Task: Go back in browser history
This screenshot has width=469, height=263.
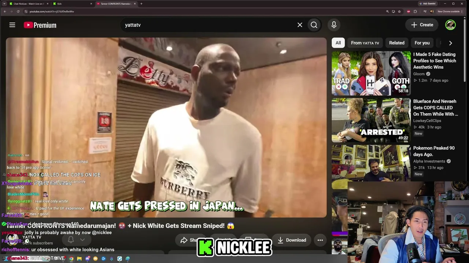Action: click(5, 11)
